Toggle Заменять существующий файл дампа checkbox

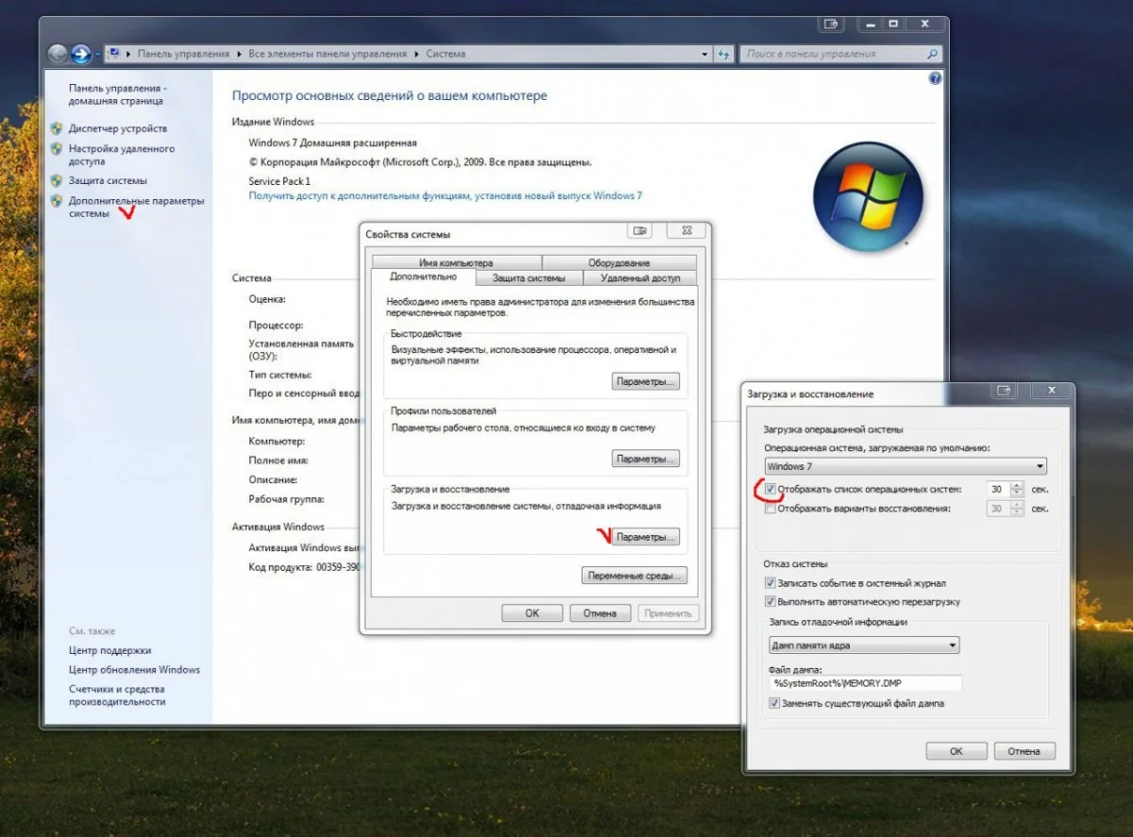tap(774, 703)
